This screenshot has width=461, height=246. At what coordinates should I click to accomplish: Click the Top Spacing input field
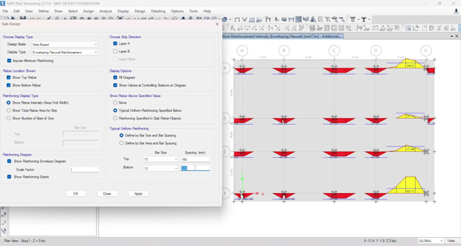195,159
